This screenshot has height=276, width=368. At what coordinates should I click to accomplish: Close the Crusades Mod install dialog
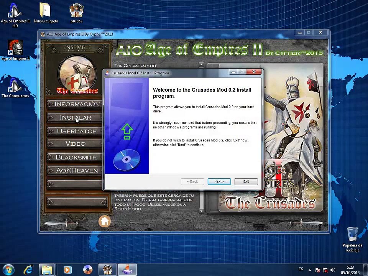point(254,72)
